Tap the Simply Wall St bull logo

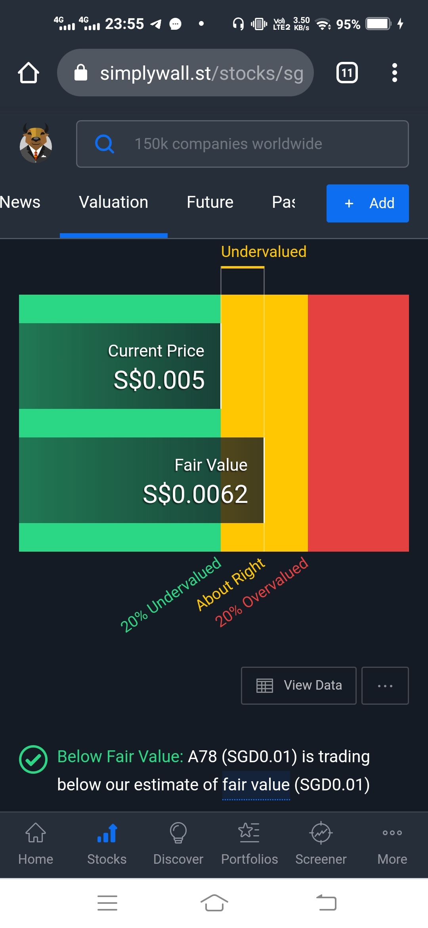36,143
